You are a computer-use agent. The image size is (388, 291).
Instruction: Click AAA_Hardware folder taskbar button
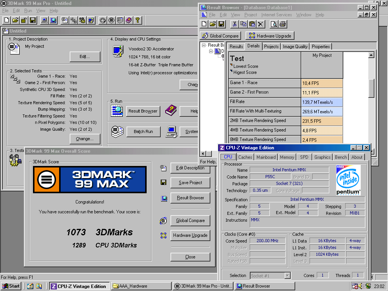pos(141,286)
